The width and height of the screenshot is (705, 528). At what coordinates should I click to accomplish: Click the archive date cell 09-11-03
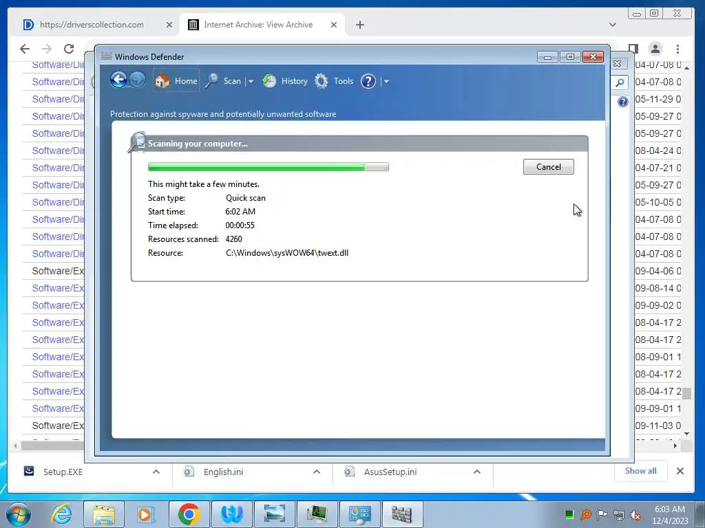657,426
